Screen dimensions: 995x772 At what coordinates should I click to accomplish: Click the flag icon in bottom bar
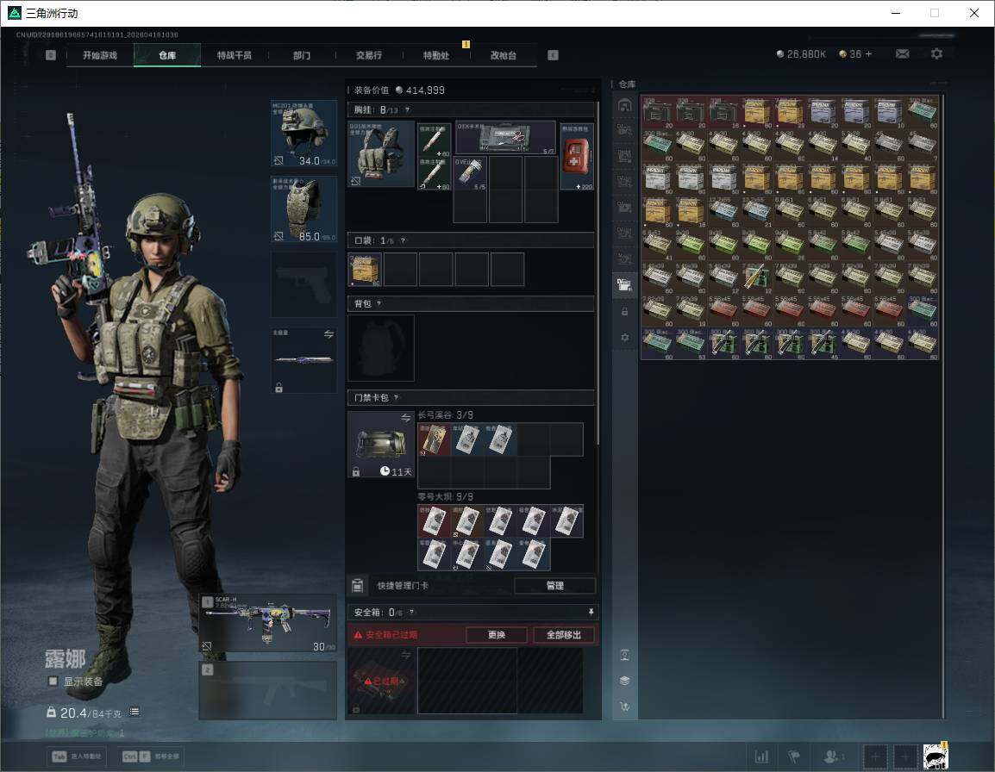coord(794,756)
